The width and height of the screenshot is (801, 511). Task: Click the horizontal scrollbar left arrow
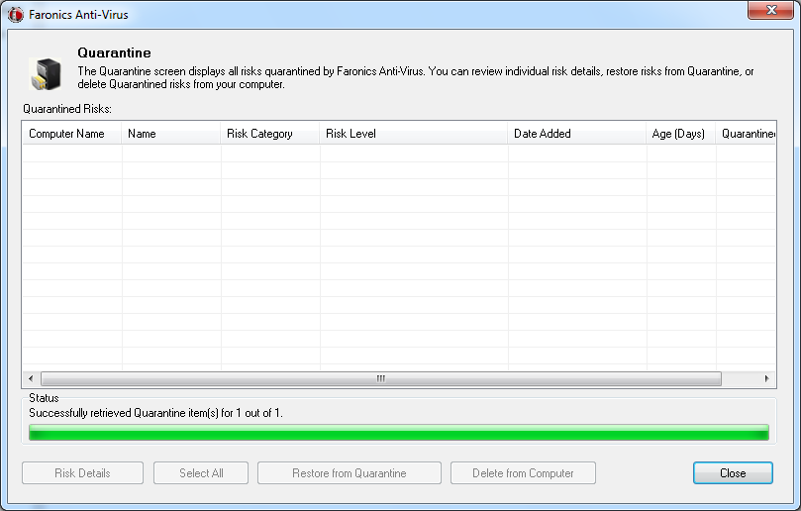(x=31, y=378)
